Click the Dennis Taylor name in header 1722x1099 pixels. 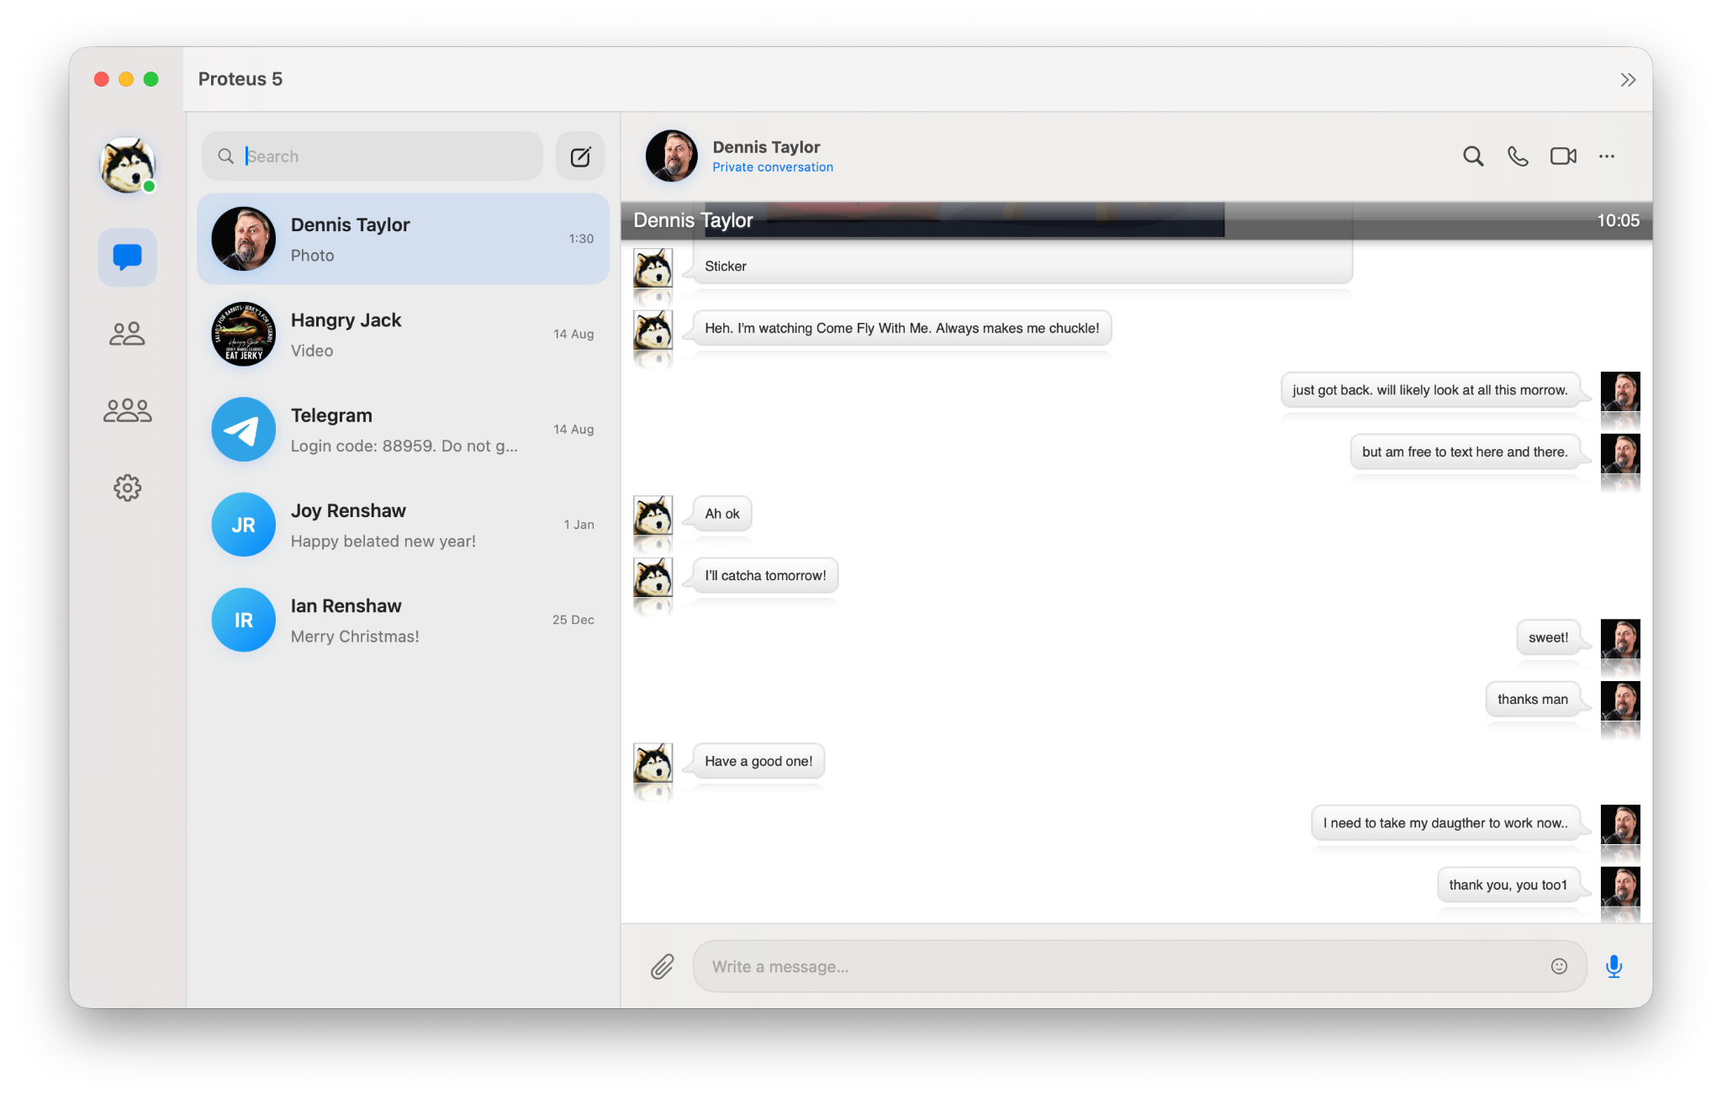pyautogui.click(x=766, y=147)
